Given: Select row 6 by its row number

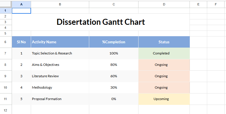Looking at the screenshot, I should point(6,42).
